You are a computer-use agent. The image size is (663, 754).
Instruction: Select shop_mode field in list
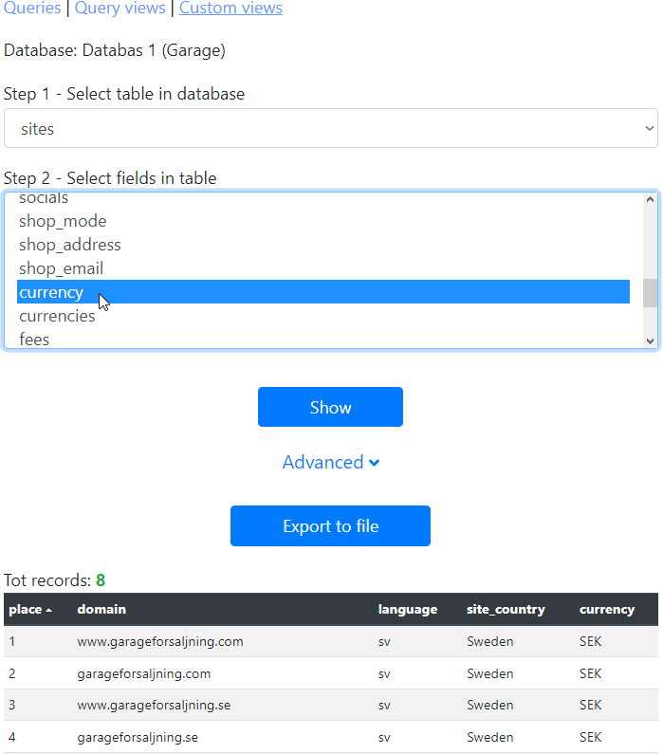coord(63,221)
